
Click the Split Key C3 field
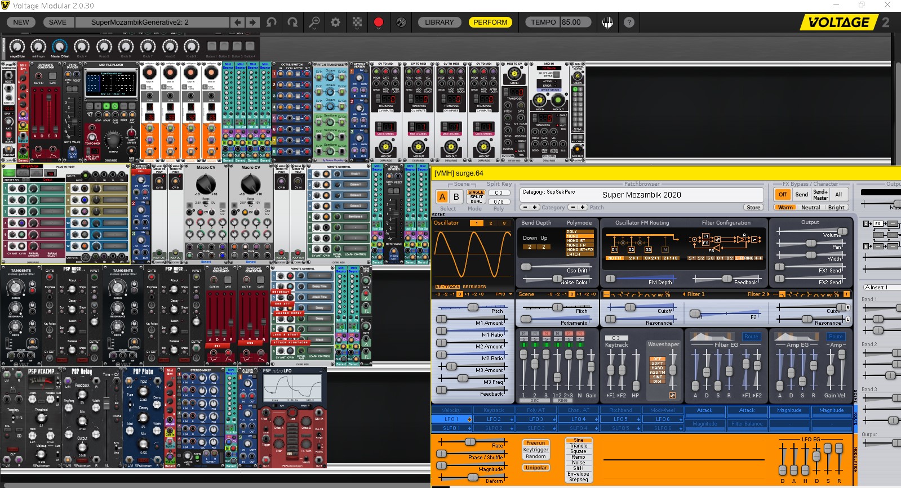[499, 193]
